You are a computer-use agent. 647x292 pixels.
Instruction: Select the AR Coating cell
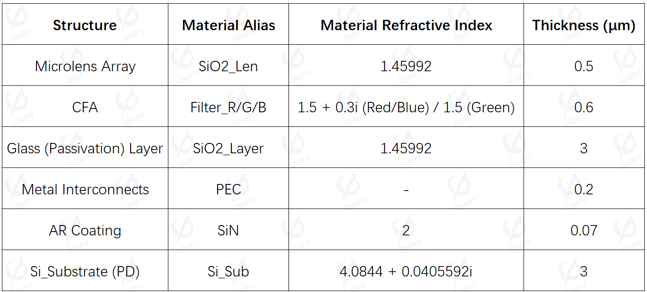pos(85,230)
